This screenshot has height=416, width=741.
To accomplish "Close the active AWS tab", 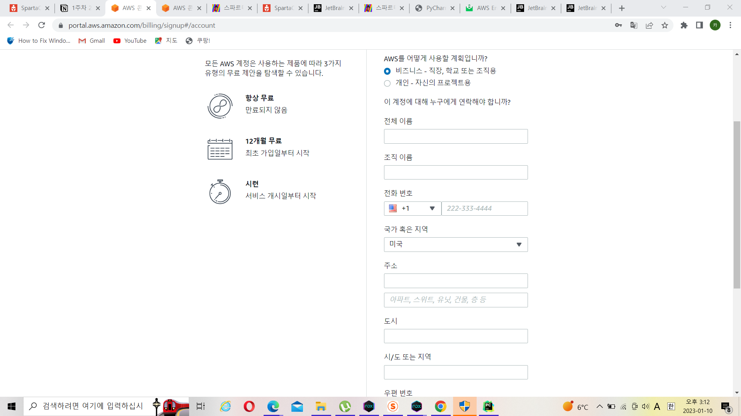I will click(x=149, y=8).
